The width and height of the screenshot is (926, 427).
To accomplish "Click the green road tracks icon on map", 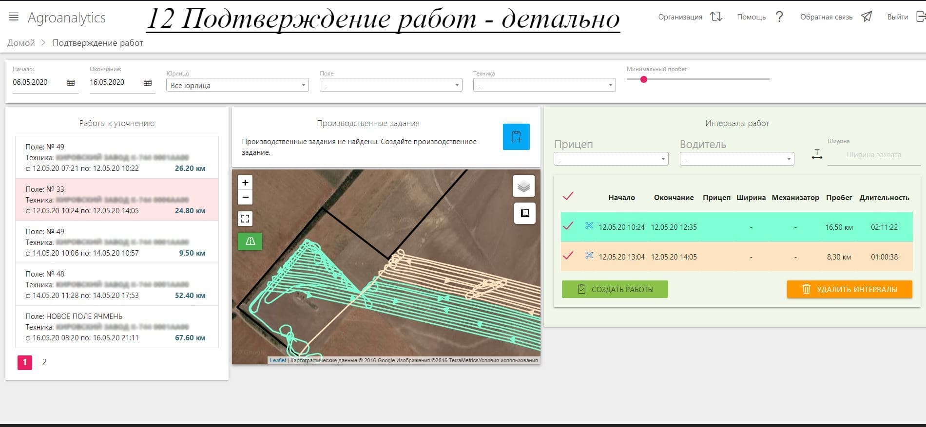I will (250, 241).
